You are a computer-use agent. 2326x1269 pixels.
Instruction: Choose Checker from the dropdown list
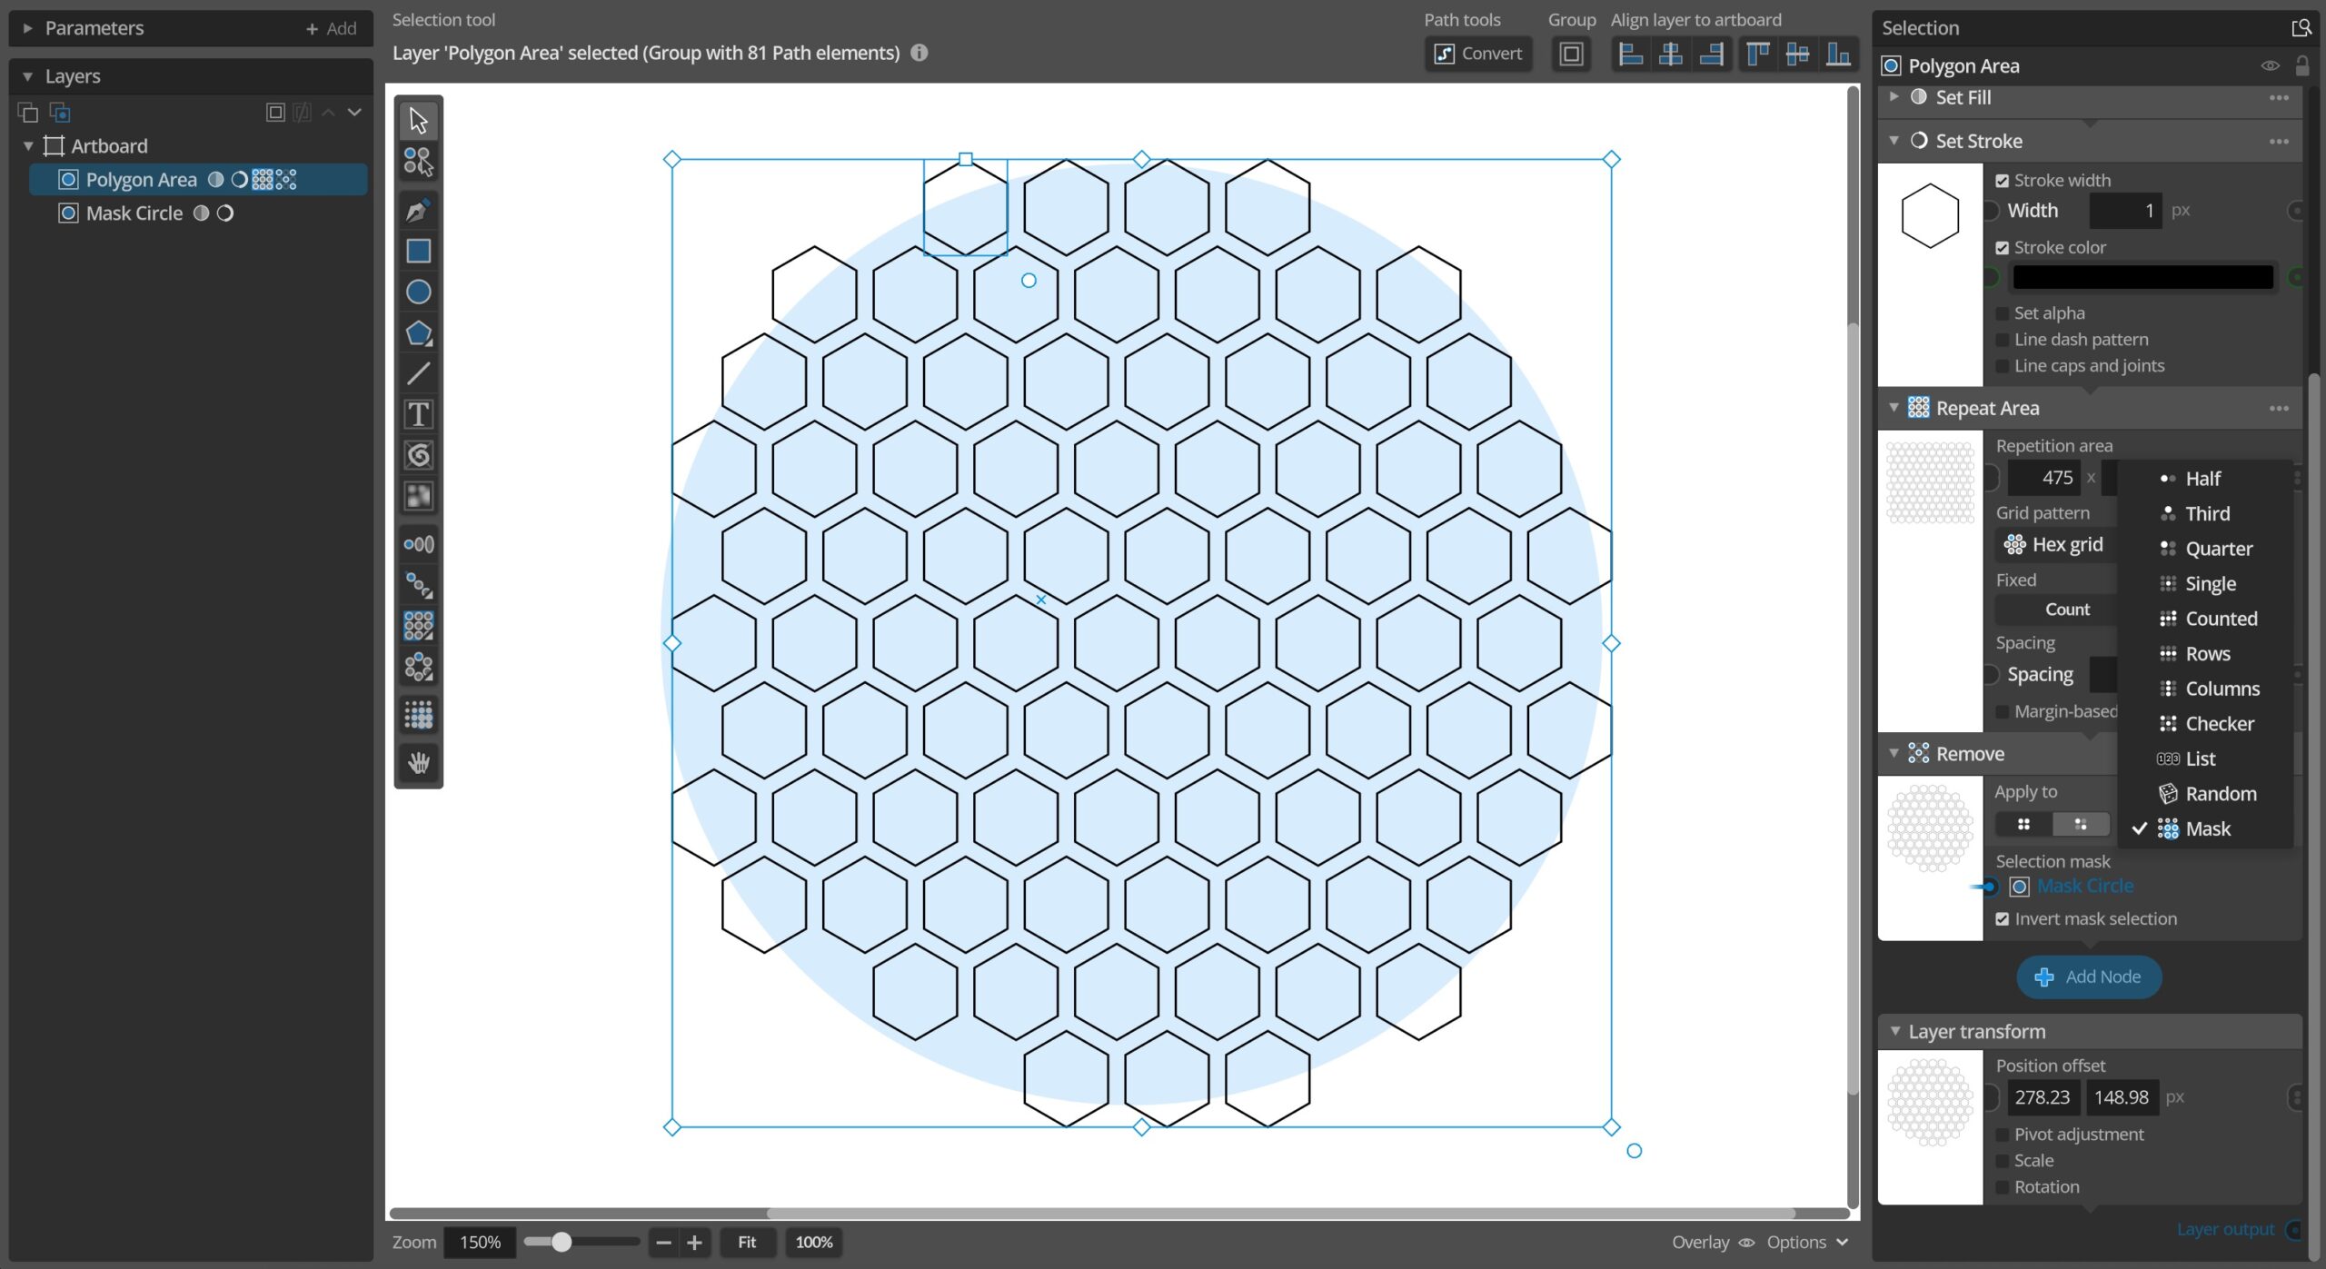2219,724
